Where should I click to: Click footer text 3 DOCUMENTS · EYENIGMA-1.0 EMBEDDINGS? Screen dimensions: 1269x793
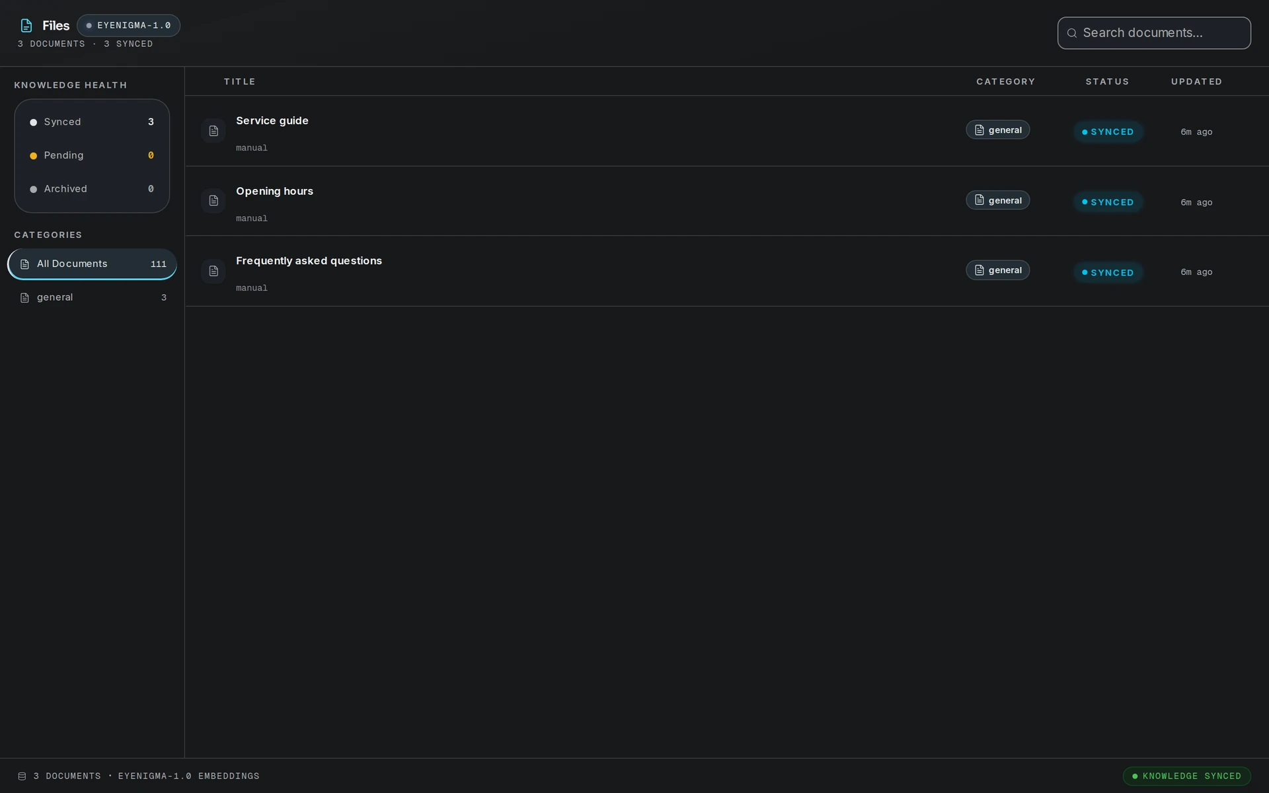click(146, 776)
